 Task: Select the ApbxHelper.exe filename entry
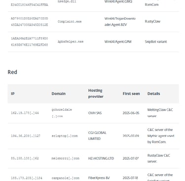(x=71, y=42)
